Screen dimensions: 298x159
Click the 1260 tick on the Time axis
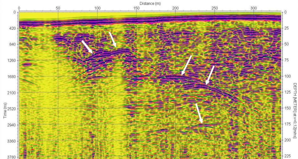pyautogui.click(x=12, y=60)
